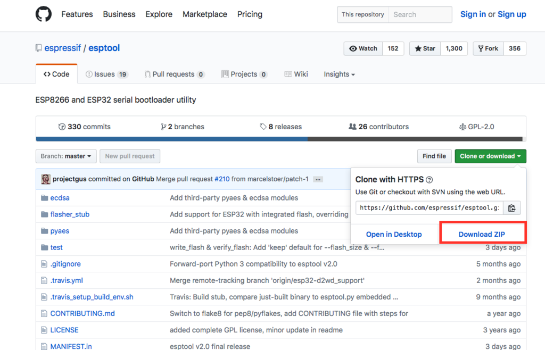Open the ecdsa folder
This screenshot has height=350, width=545.
coord(60,198)
